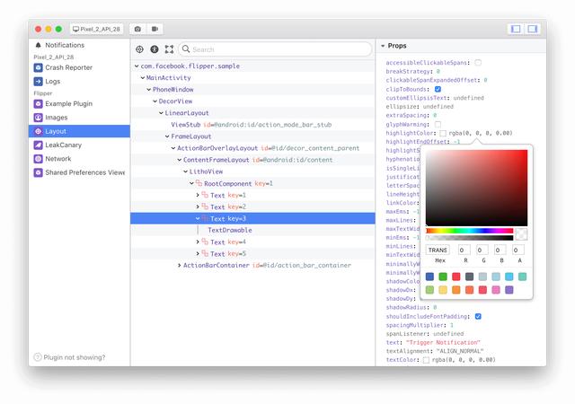Click the LeakCanary plugin icon
This screenshot has width=575, height=404.
tap(38, 145)
